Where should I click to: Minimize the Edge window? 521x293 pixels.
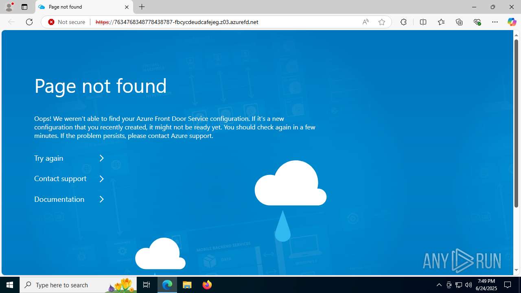coord(474,7)
